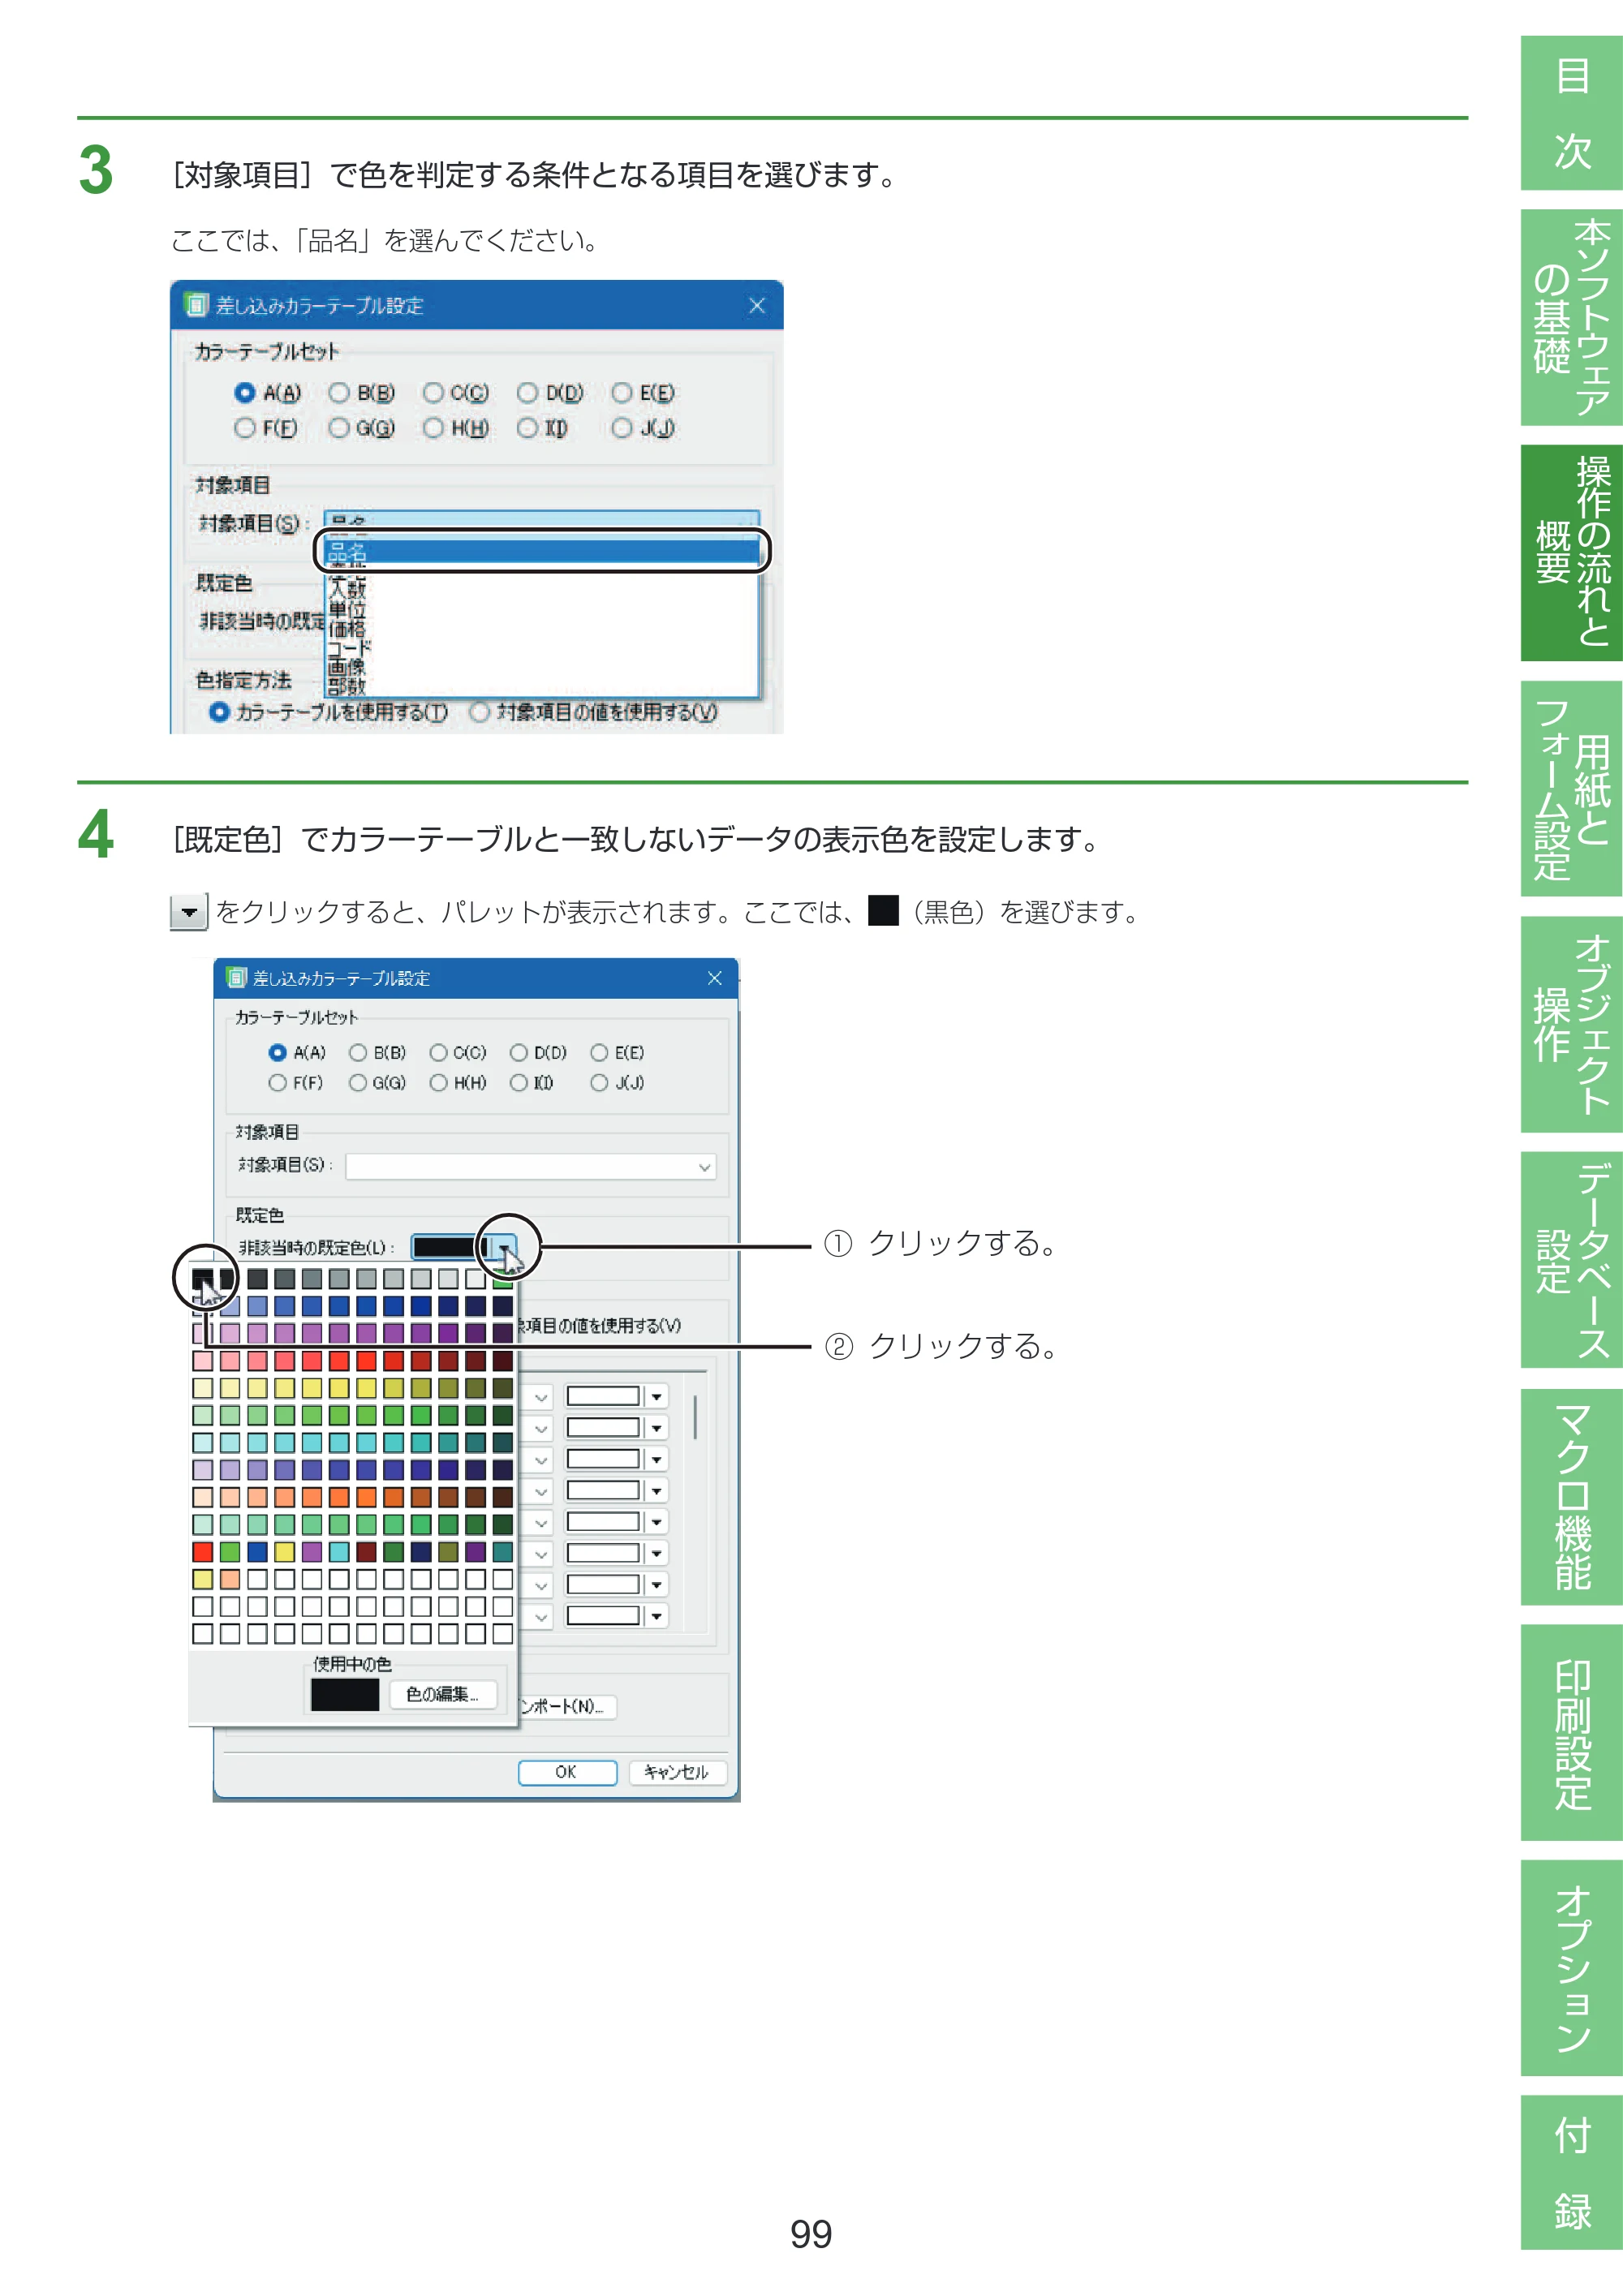
Task: Click title bar app icon in step 4 dialog
Action: click(237, 978)
